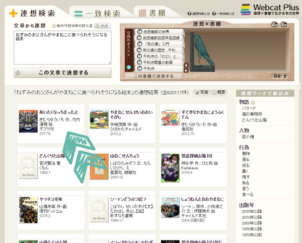Filter by the action 言う
The width and height of the screenshot is (302, 243).
coord(246,189)
